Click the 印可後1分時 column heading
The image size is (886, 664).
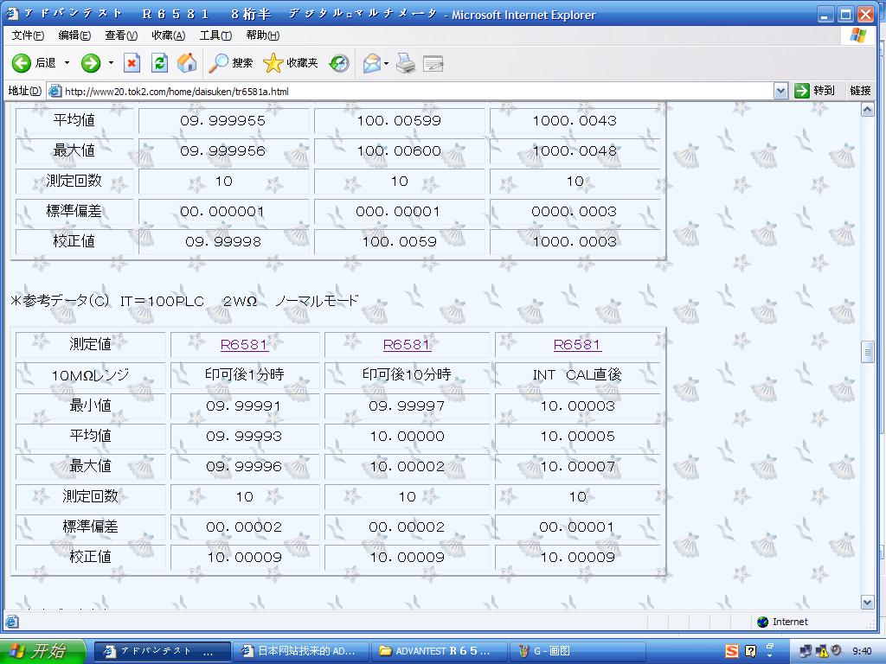244,375
